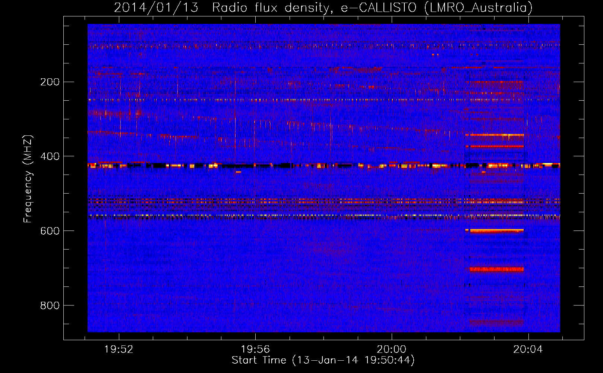Click the 200 frequency tick label

point(50,82)
